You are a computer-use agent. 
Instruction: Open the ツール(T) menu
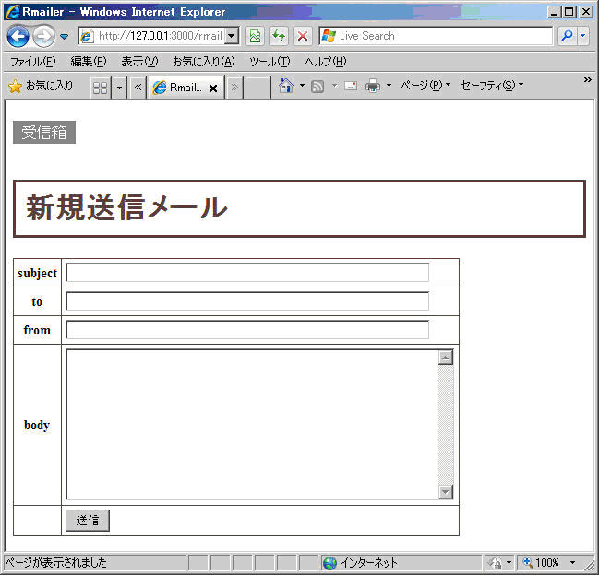[270, 62]
